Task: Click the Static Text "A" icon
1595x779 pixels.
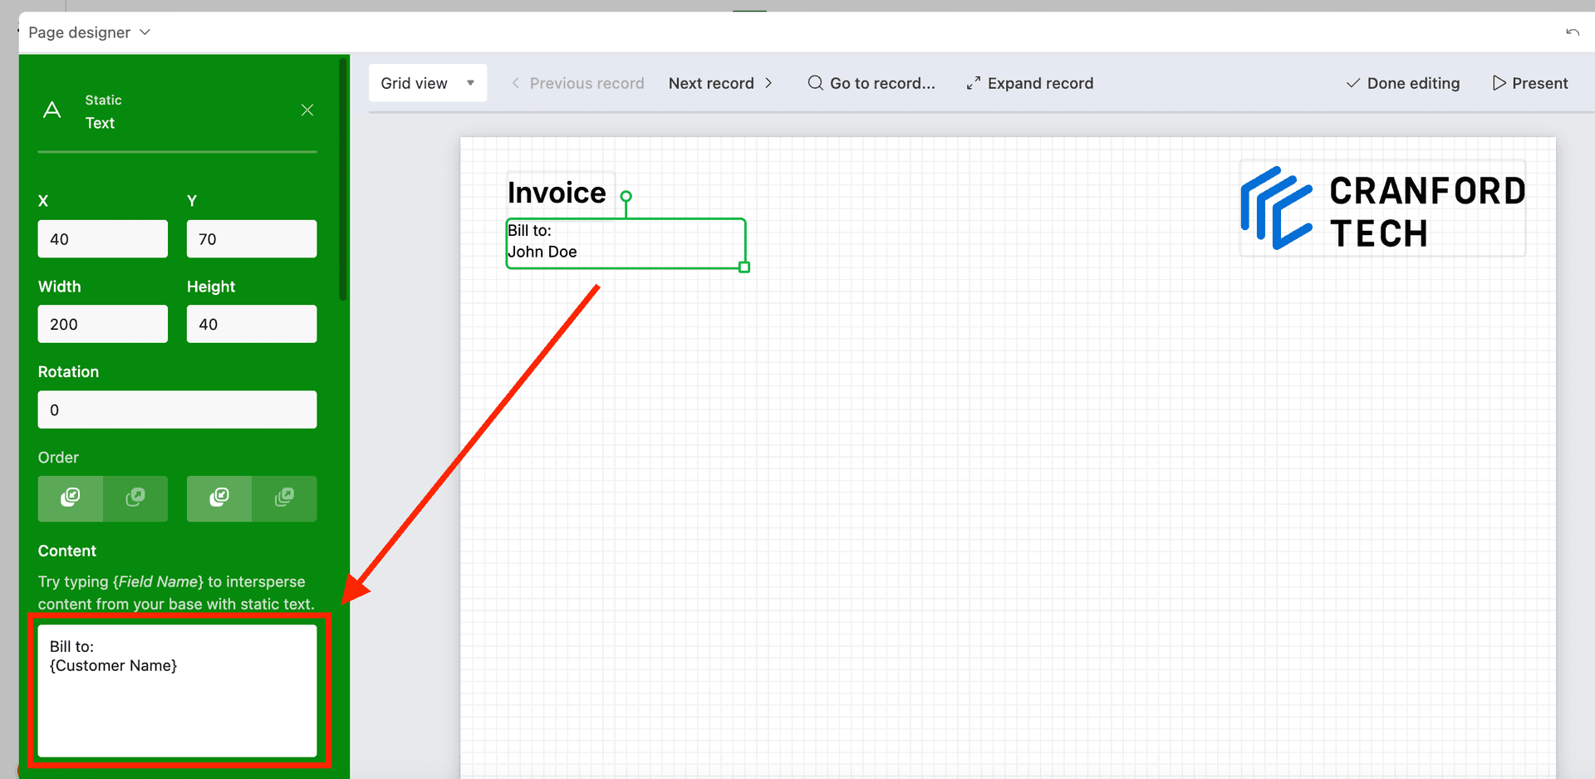Action: [52, 110]
